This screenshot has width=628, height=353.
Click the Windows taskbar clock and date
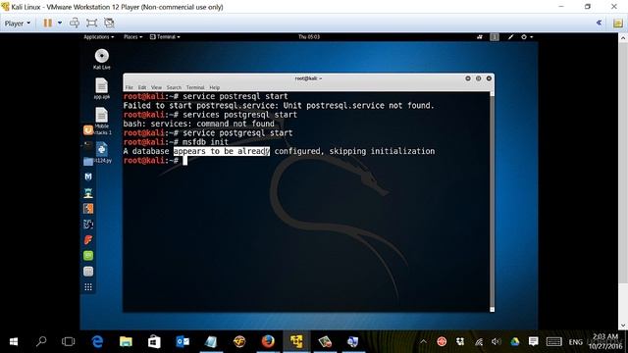coord(605,341)
